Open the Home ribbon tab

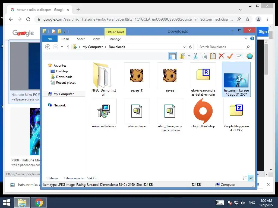click(x=65, y=39)
